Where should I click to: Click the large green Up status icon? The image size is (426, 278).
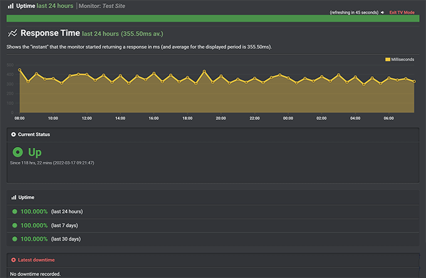pyautogui.click(x=18, y=152)
